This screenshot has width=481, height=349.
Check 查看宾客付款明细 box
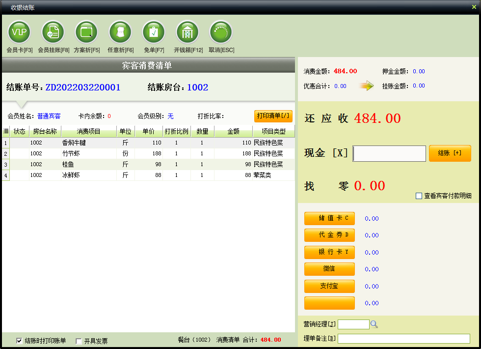click(x=419, y=196)
